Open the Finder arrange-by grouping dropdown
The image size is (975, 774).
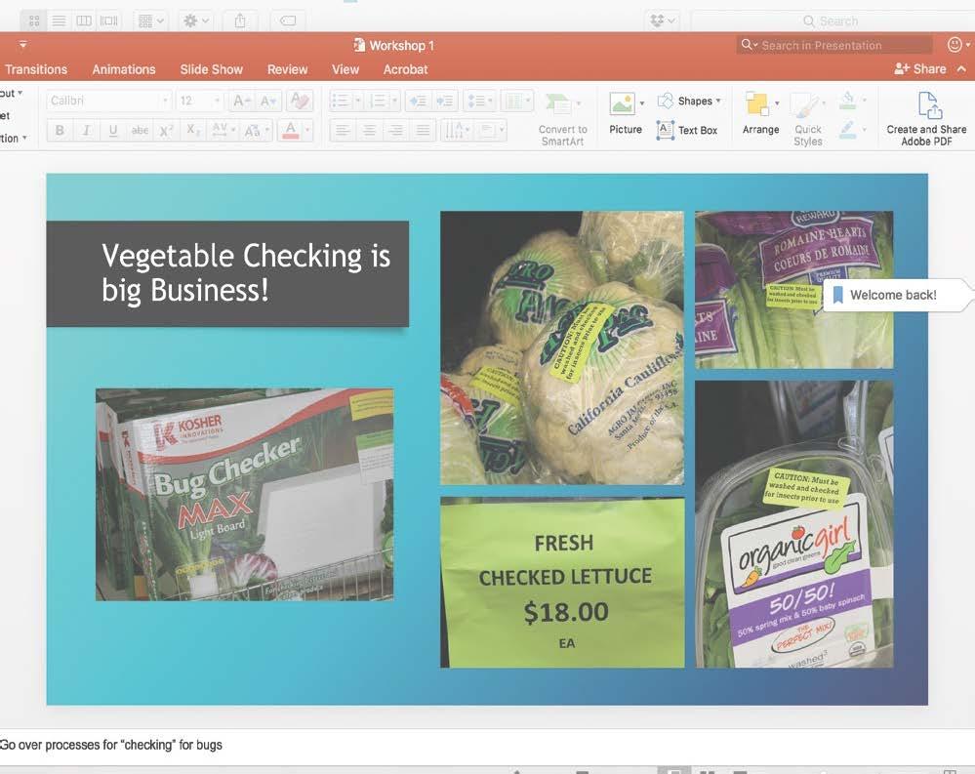click(x=151, y=21)
